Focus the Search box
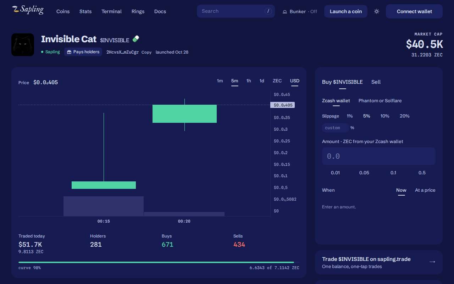454x284 pixels. point(236,11)
